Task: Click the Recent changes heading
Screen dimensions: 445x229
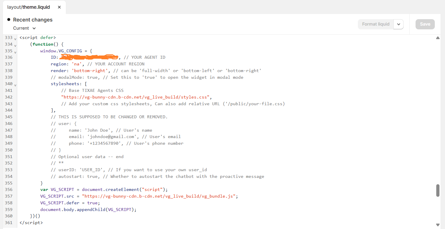Action: (33, 20)
